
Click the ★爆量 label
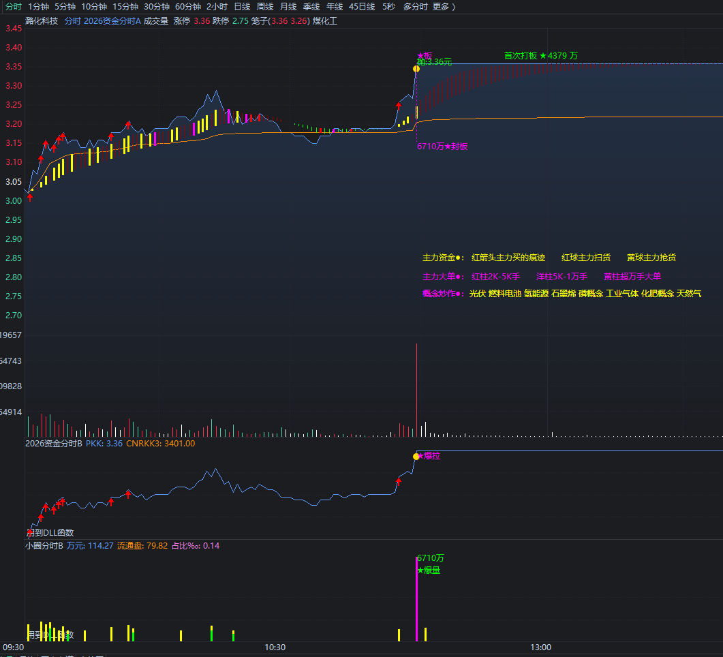[429, 570]
